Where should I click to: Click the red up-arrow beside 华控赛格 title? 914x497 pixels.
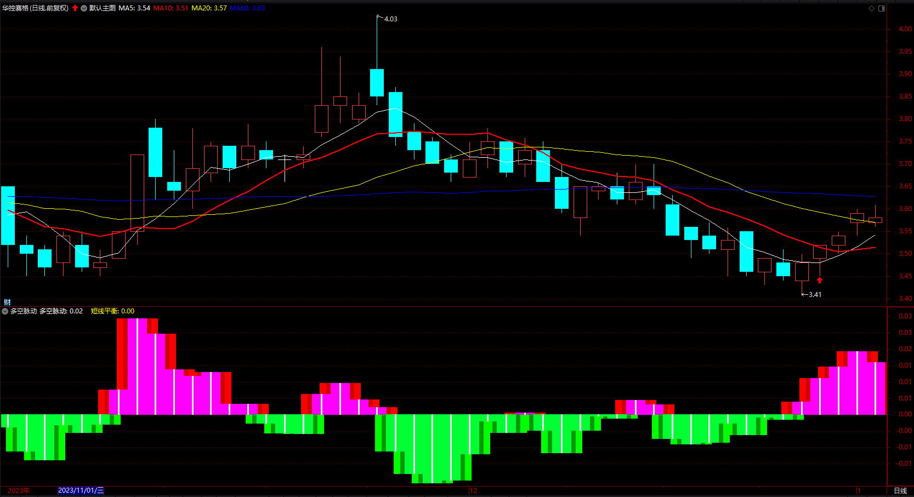(75, 8)
